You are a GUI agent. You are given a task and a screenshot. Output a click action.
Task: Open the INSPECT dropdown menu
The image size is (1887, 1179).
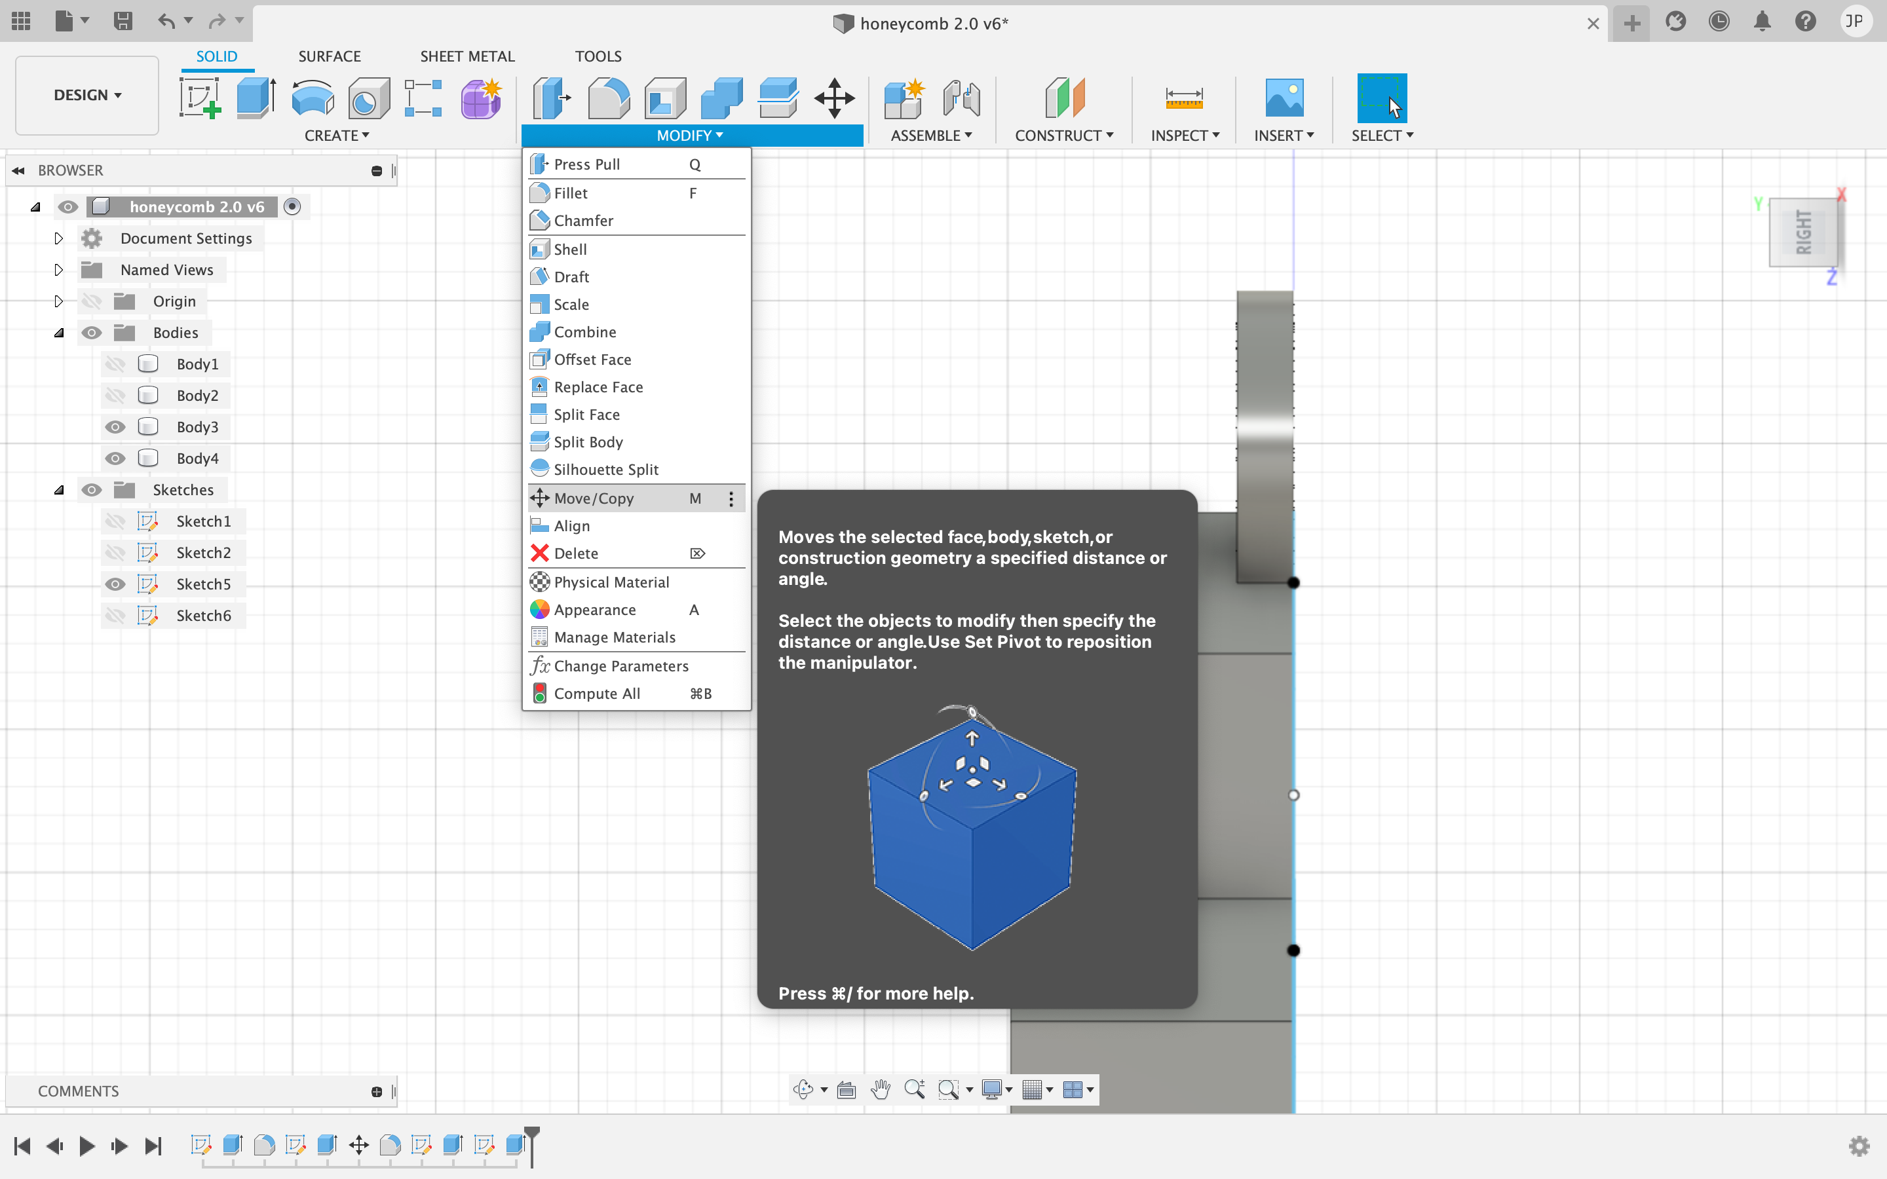(1185, 136)
